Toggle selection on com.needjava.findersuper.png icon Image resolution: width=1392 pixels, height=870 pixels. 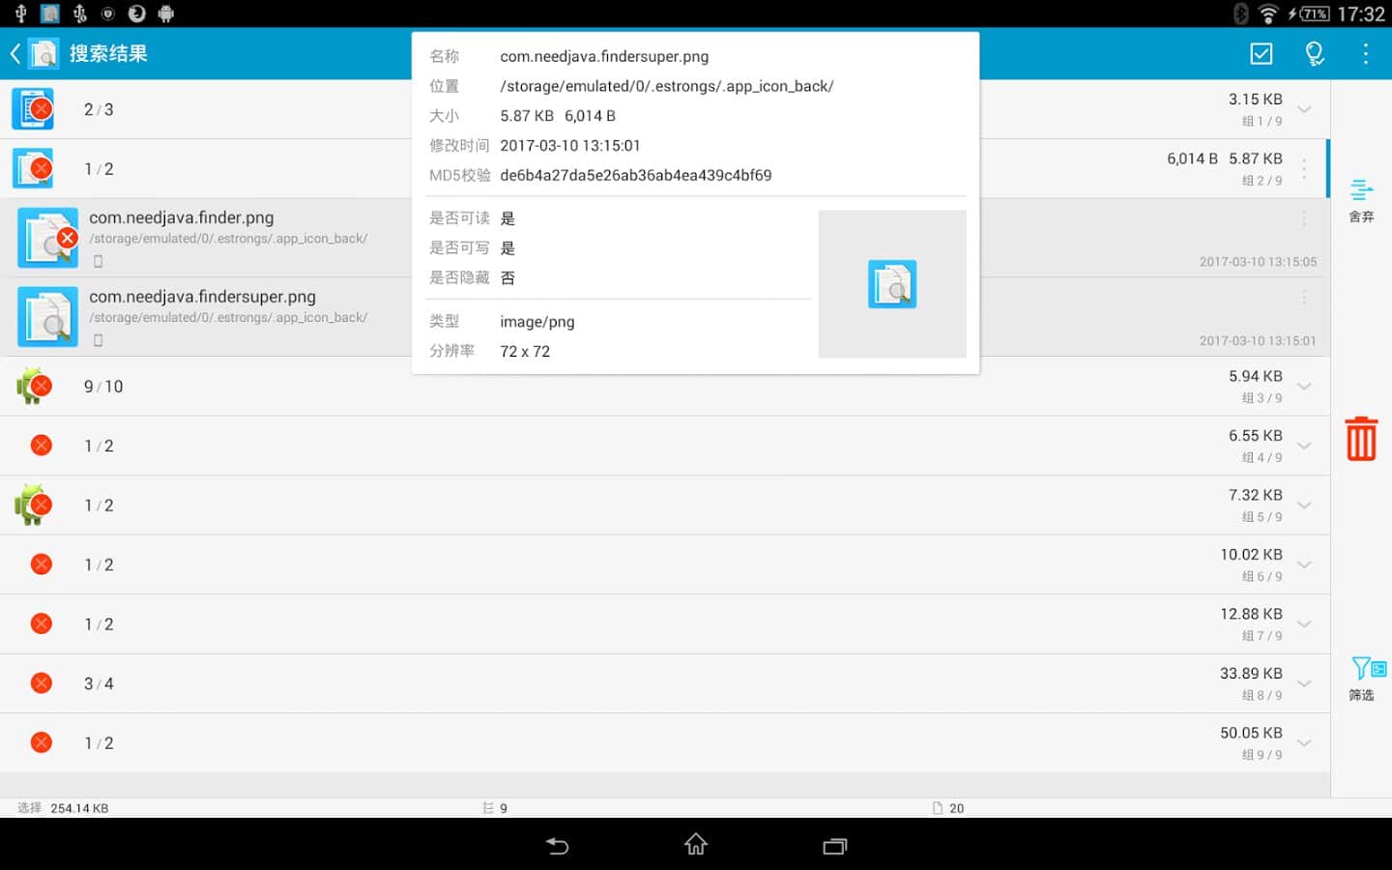pos(47,317)
